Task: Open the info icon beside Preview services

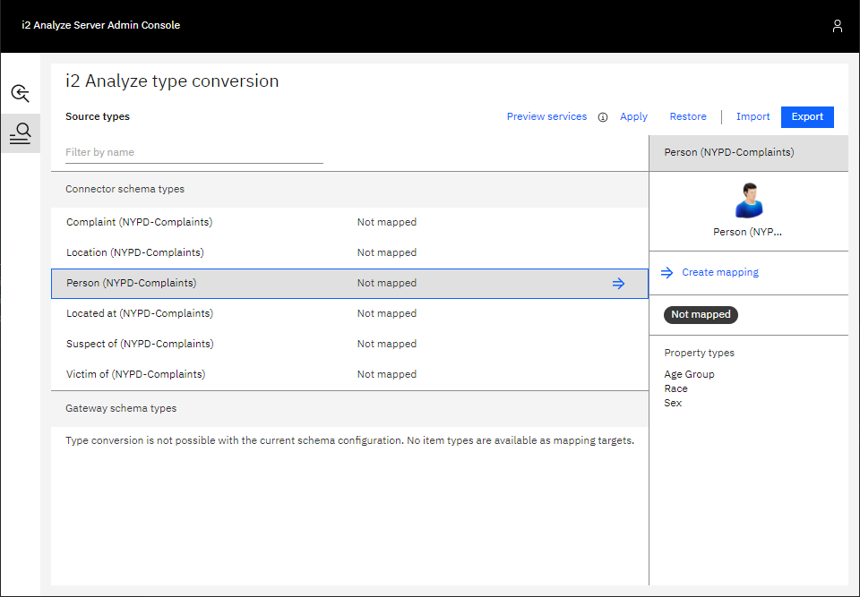Action: pos(602,116)
